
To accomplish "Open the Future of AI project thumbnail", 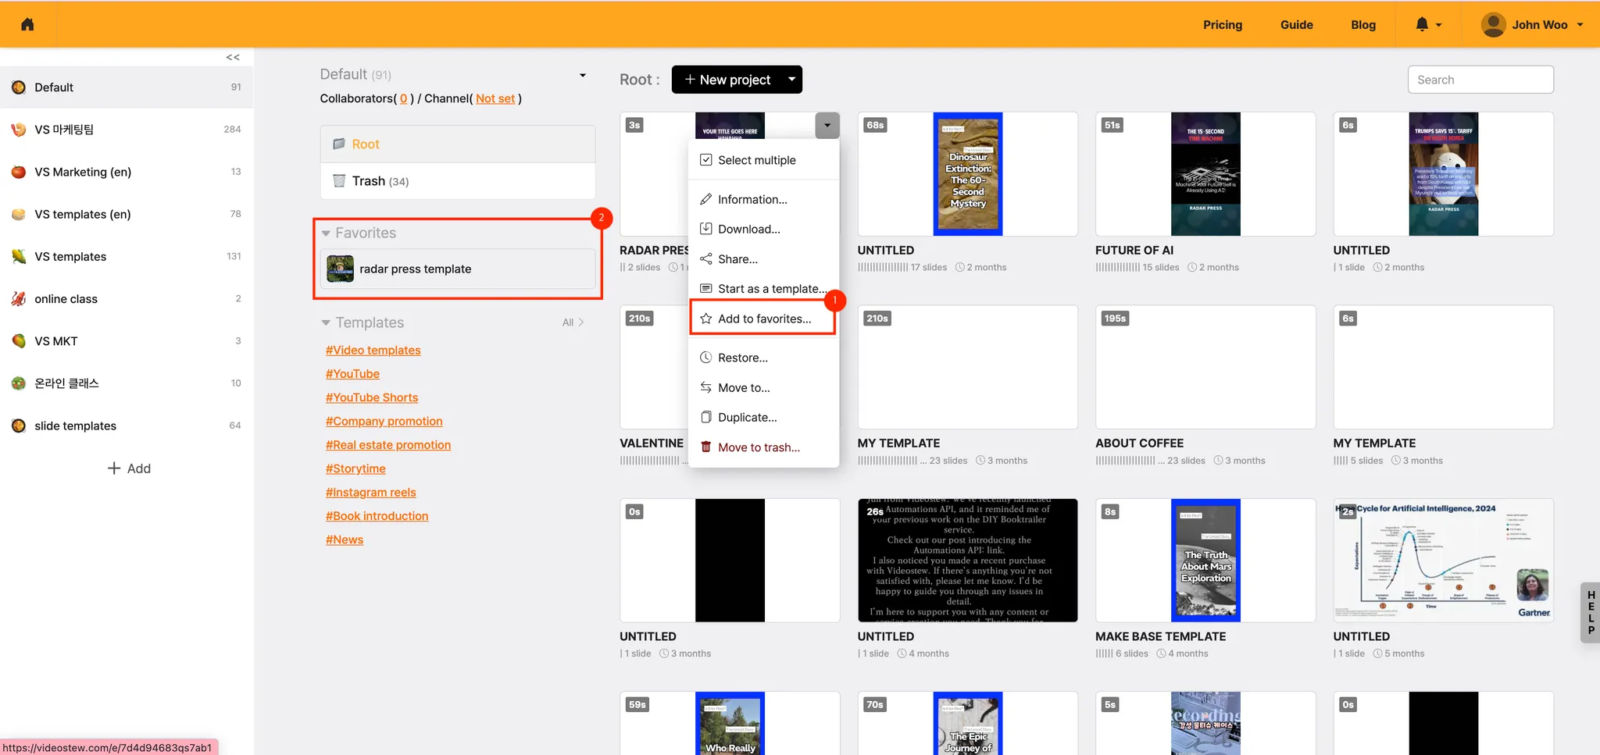I will pos(1205,174).
